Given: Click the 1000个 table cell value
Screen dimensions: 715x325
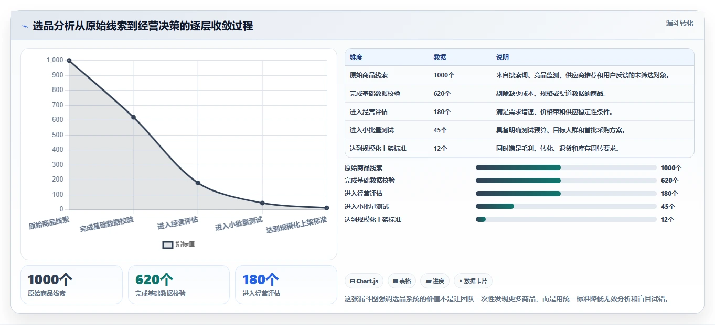Looking at the screenshot, I should coord(444,75).
